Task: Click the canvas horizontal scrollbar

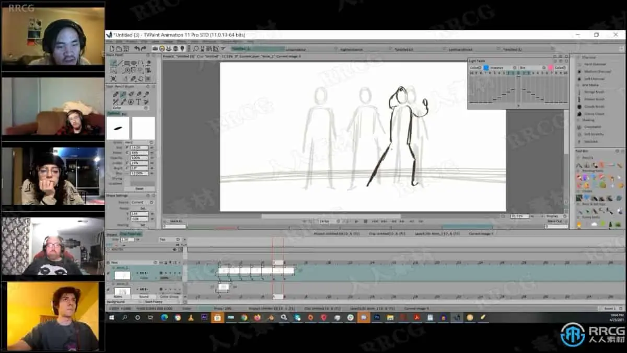Action: click(x=331, y=216)
